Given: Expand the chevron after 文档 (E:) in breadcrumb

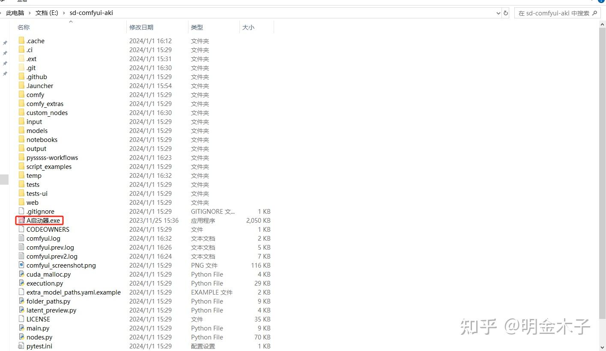Looking at the screenshot, I should (x=64, y=13).
